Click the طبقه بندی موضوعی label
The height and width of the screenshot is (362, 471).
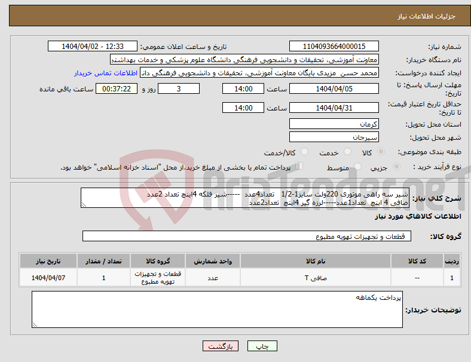click(x=430, y=152)
